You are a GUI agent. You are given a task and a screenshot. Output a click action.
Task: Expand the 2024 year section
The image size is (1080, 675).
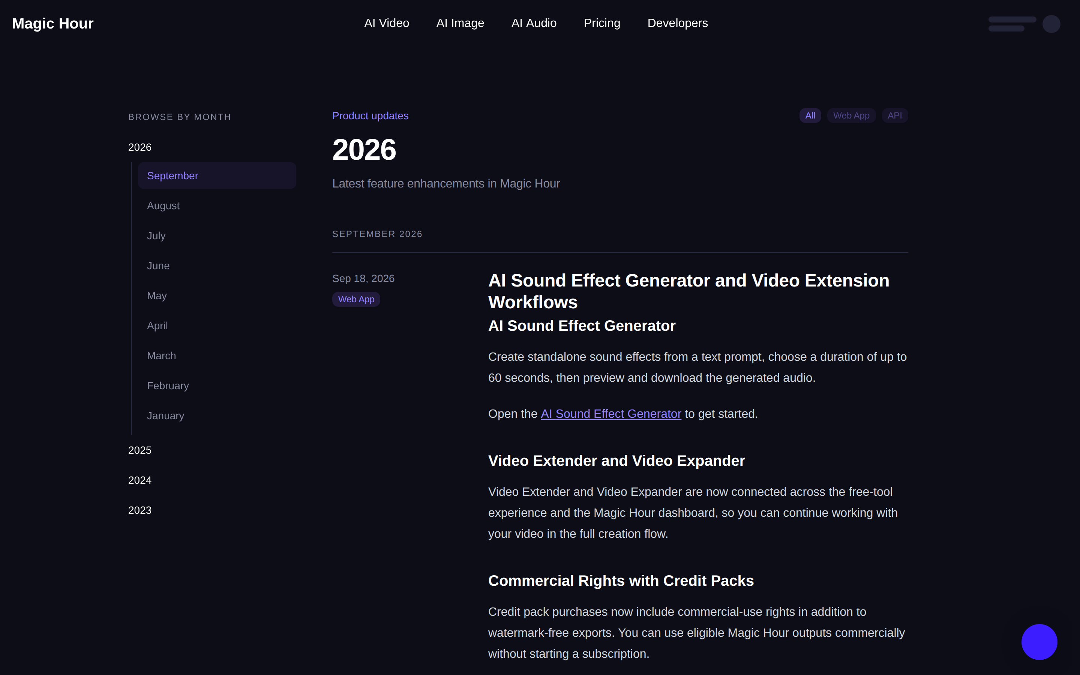click(139, 480)
